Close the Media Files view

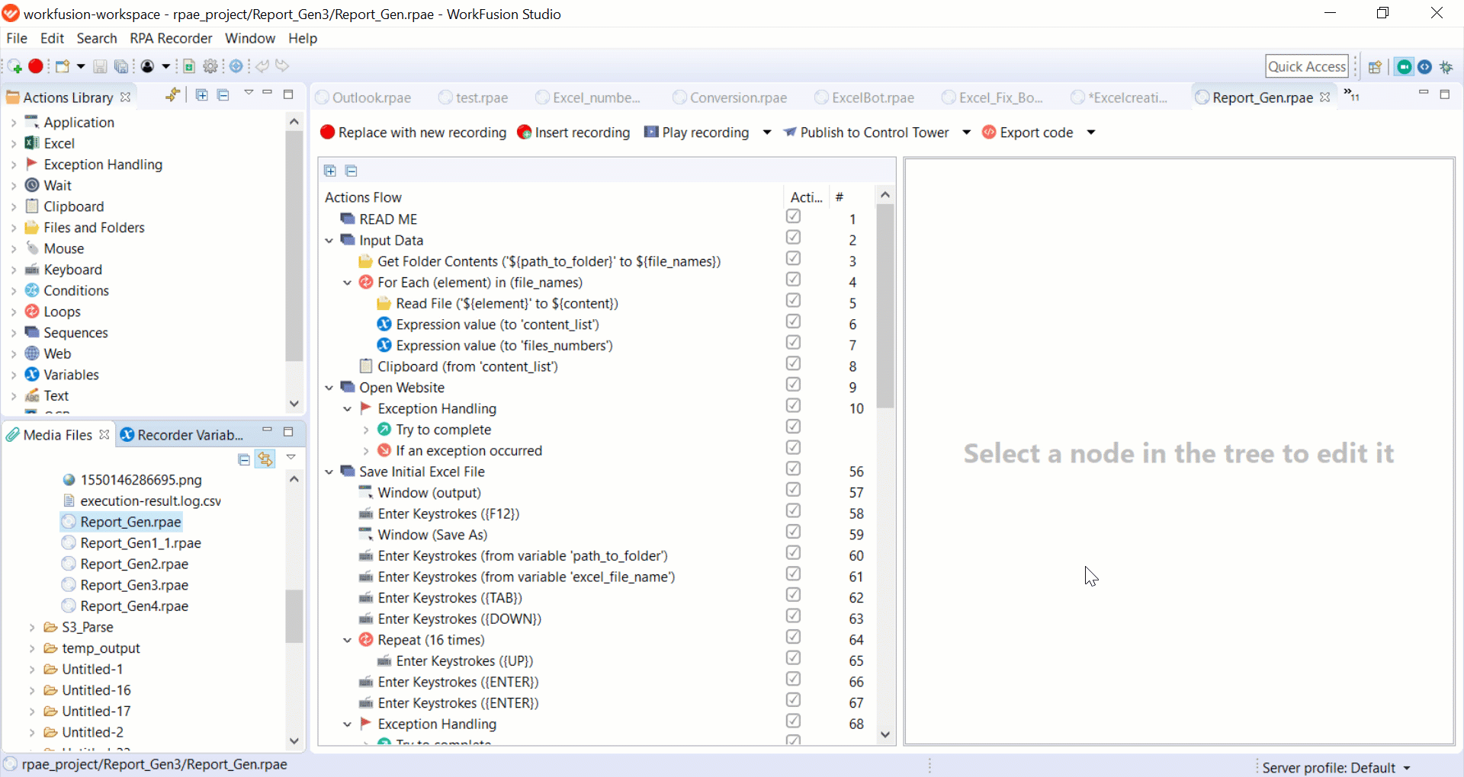click(x=104, y=434)
